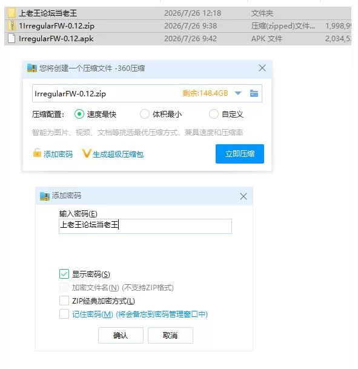Select the 自定义 compression option
The width and height of the screenshot is (358, 369).
pos(214,114)
